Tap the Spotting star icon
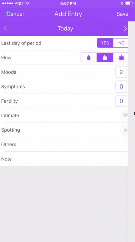The image size is (135, 242). [124, 130]
